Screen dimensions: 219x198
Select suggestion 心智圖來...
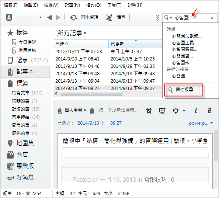[x=182, y=63]
